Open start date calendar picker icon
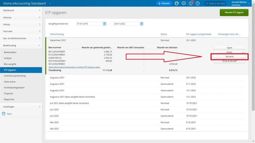This screenshot has height=143, width=255. tap(105, 24)
